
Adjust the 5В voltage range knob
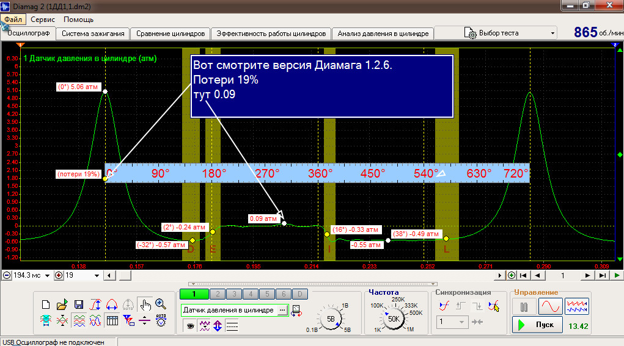pyautogui.click(x=331, y=319)
